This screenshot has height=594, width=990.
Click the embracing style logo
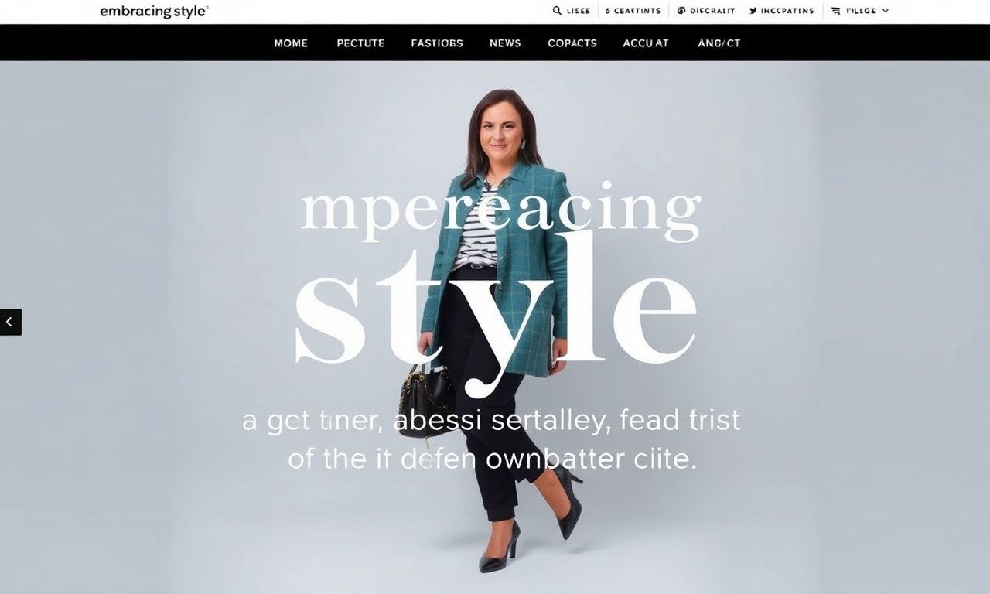click(x=154, y=12)
